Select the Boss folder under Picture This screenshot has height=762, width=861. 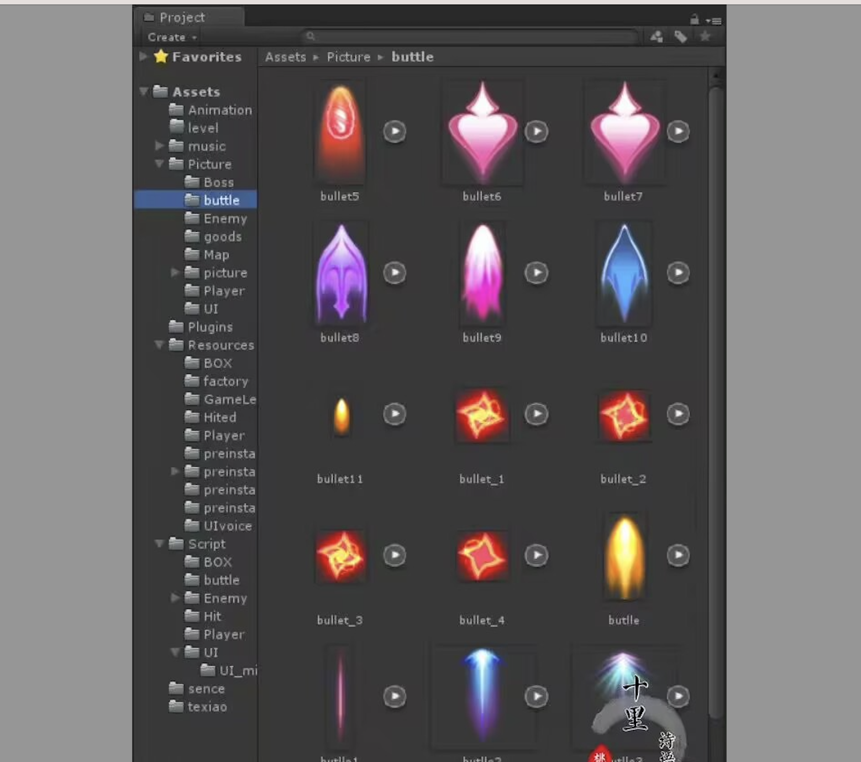point(219,182)
